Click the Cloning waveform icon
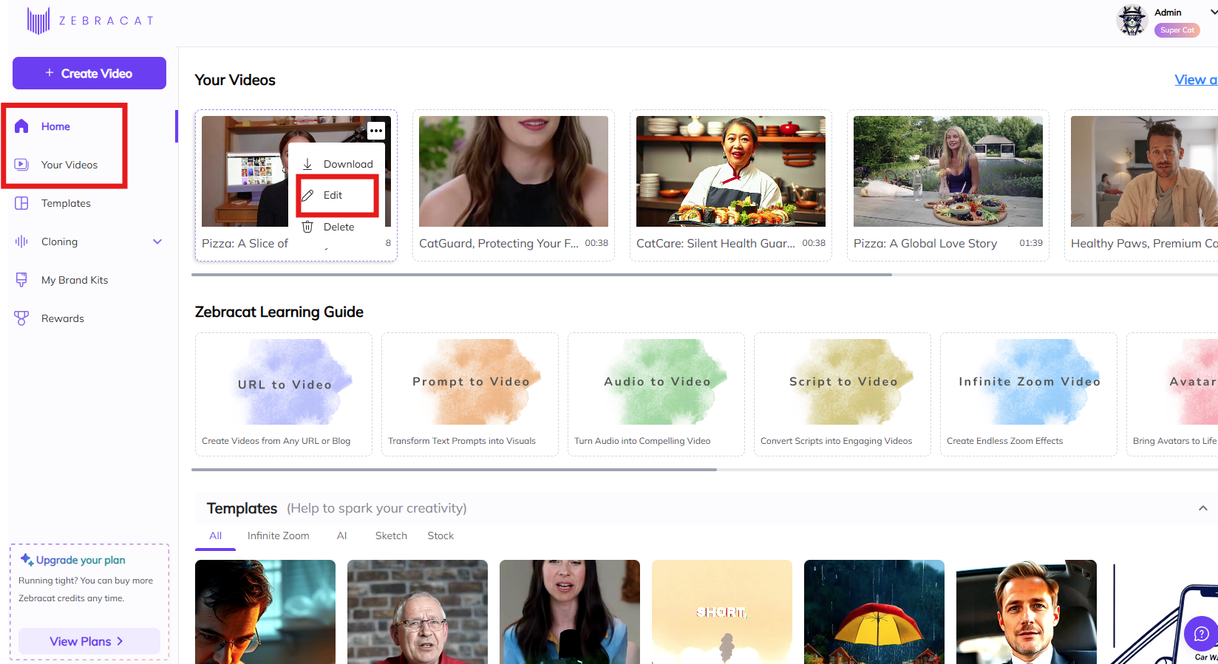The image size is (1218, 664). [x=21, y=242]
